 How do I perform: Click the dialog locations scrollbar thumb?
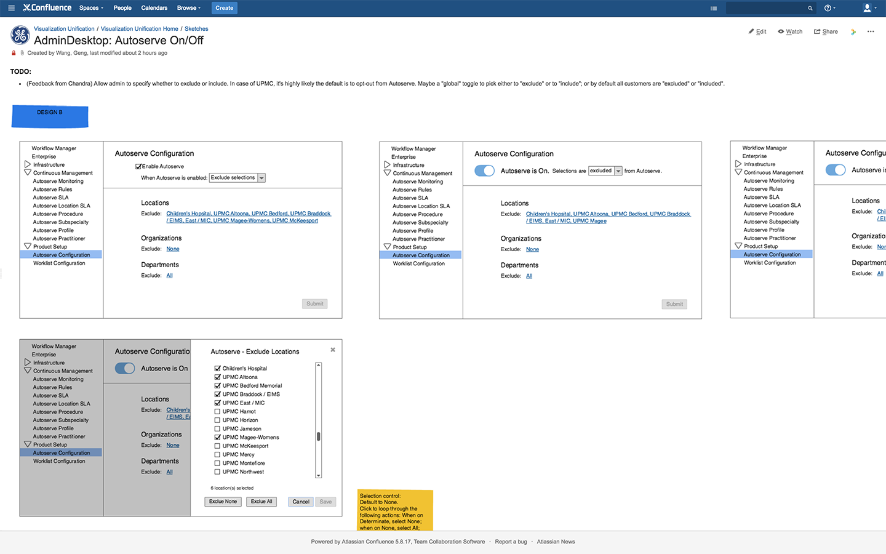[318, 436]
